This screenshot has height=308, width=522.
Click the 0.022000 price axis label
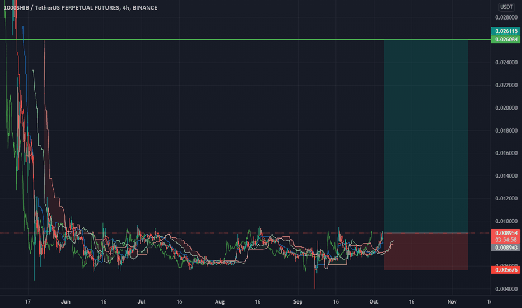point(506,85)
